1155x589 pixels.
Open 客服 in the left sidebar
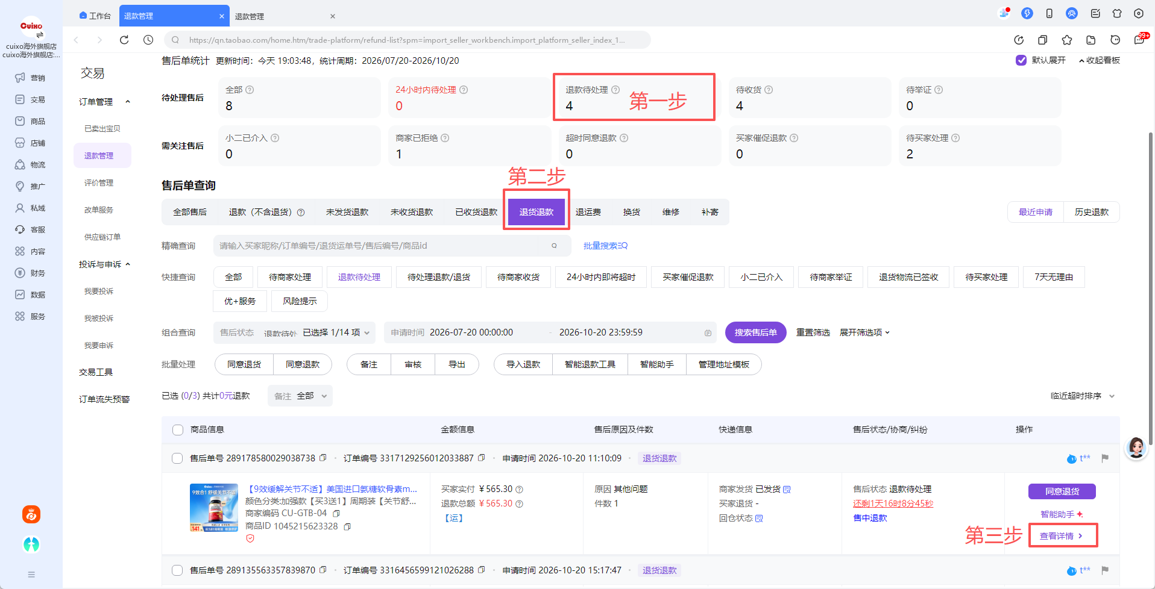[x=30, y=229]
